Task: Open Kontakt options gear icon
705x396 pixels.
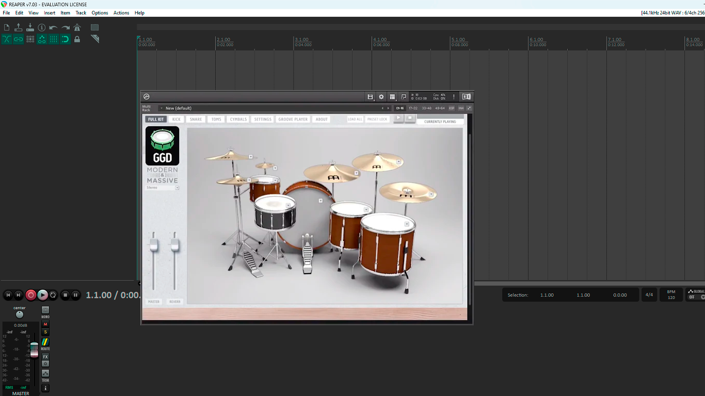Action: point(381,96)
